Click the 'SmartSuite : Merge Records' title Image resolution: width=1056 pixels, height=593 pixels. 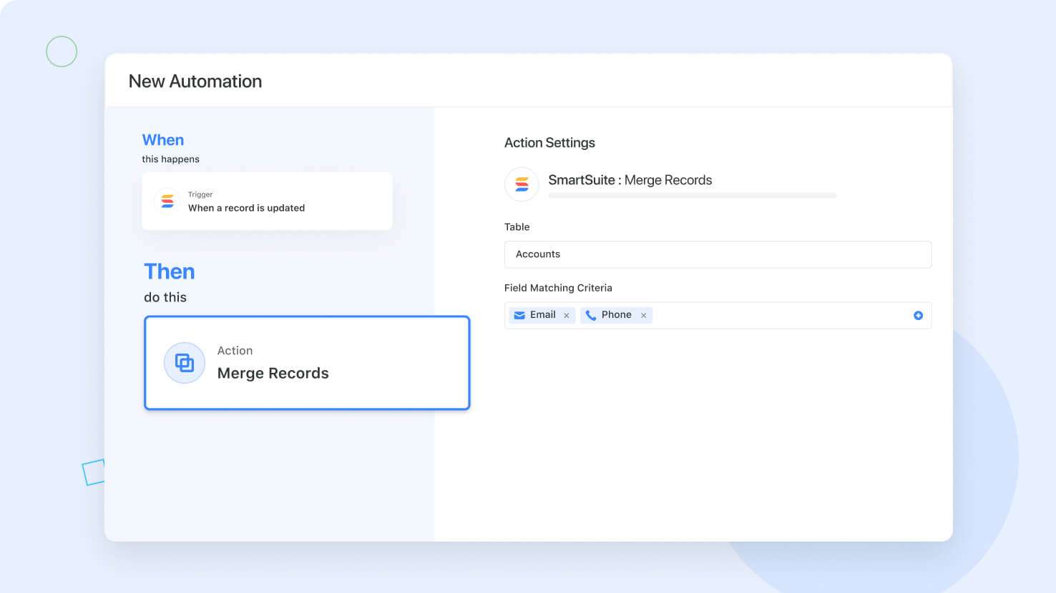click(x=630, y=180)
